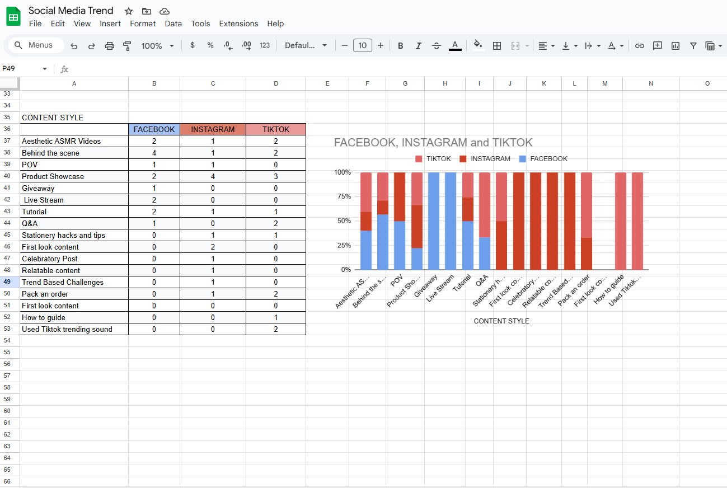Create a filter
The height and width of the screenshot is (488, 727).
(x=693, y=46)
